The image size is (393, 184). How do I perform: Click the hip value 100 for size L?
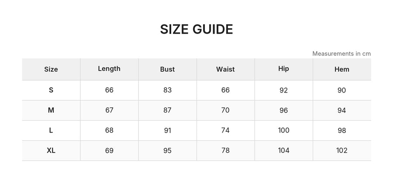[283, 130]
